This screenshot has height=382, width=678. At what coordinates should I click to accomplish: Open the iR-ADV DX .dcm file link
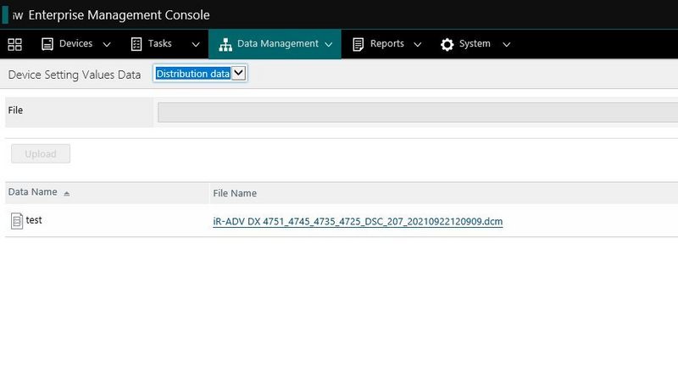click(357, 222)
